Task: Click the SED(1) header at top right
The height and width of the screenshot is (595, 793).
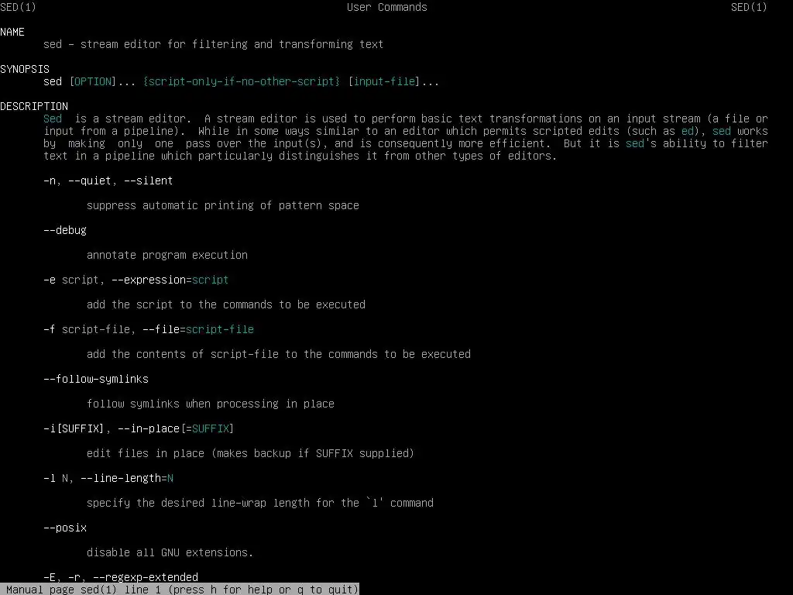Action: coord(749,7)
